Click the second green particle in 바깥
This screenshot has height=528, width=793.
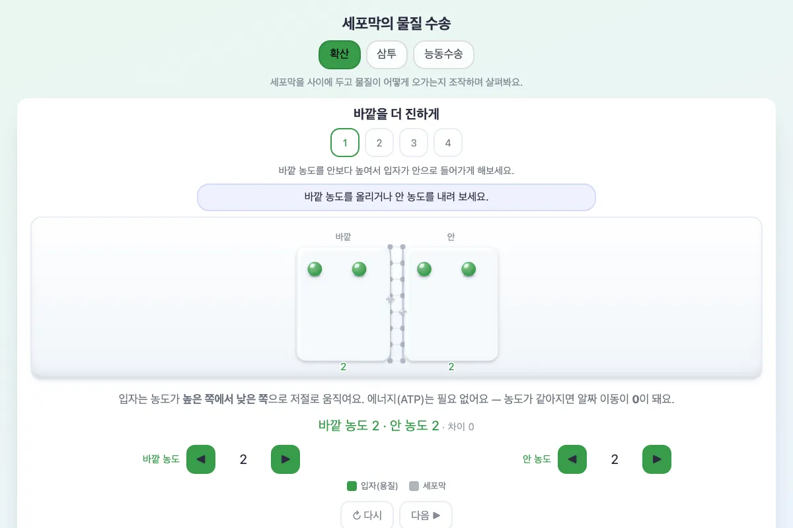(359, 269)
